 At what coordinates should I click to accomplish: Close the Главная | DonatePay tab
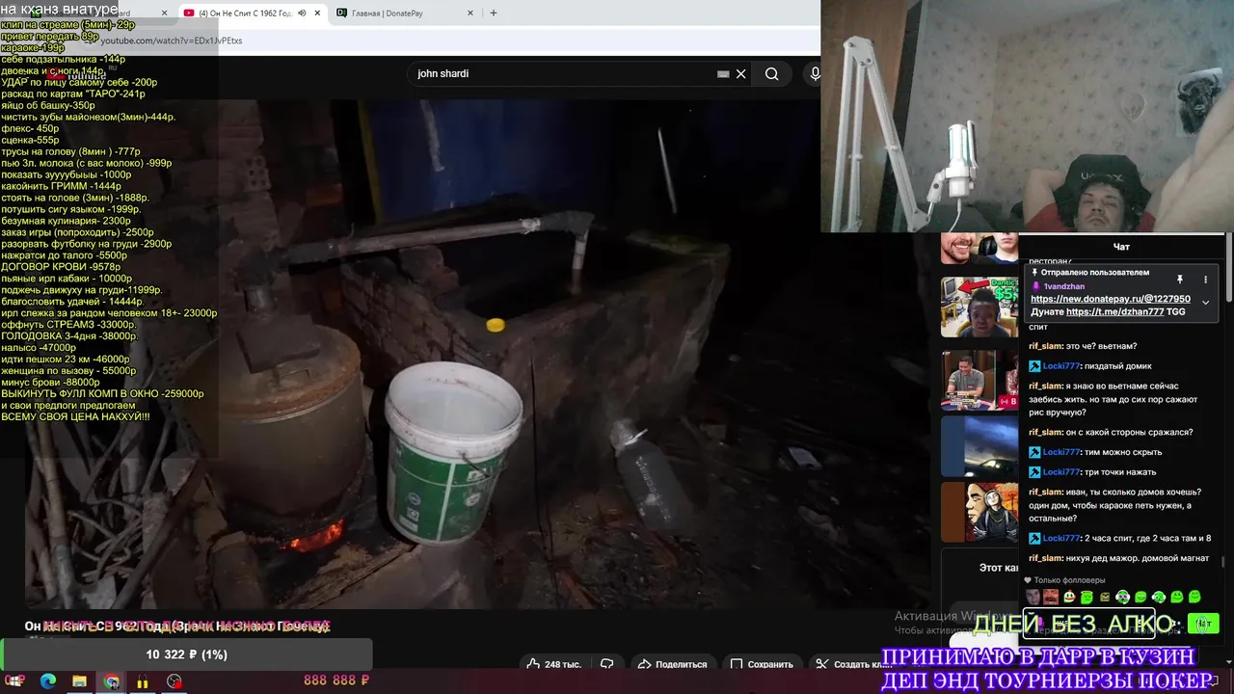[470, 13]
